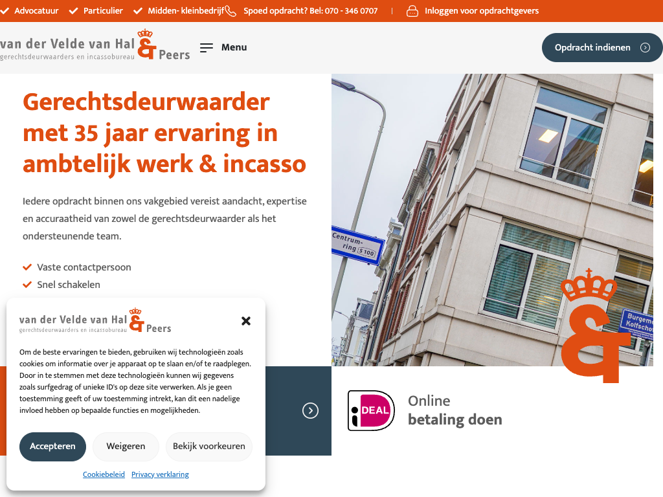Open the Cookiebeleid link
Viewport: 663px width, 497px height.
point(104,474)
